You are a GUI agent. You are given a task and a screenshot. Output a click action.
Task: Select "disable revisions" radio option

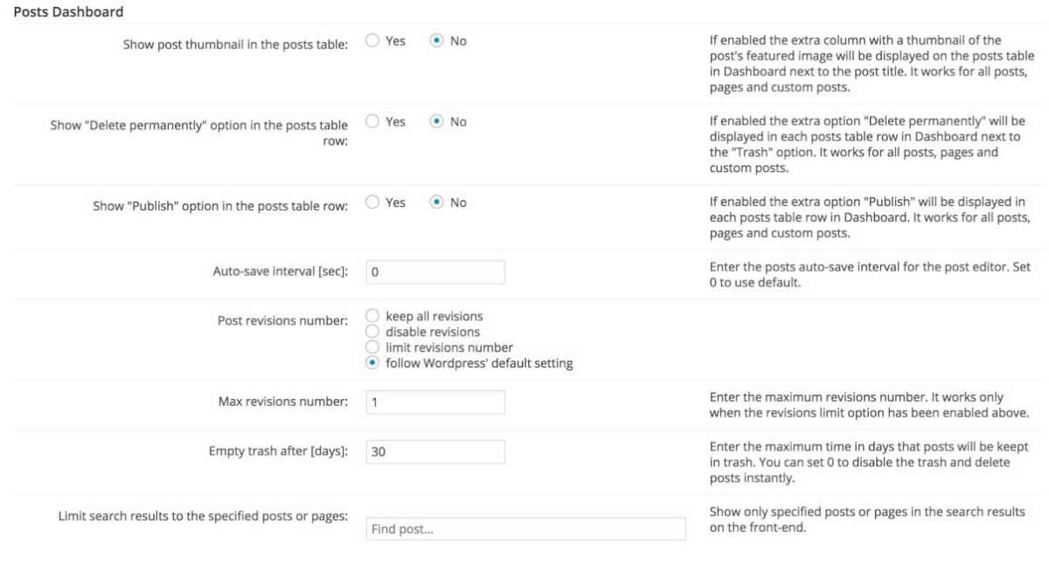click(x=372, y=332)
